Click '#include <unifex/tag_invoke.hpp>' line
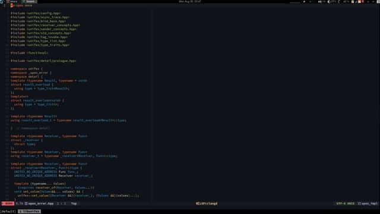The image size is (380, 214). tap(39, 37)
